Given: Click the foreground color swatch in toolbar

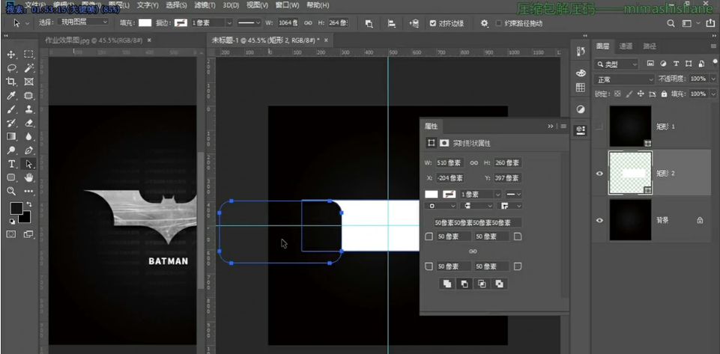Looking at the screenshot, I should [x=16, y=208].
